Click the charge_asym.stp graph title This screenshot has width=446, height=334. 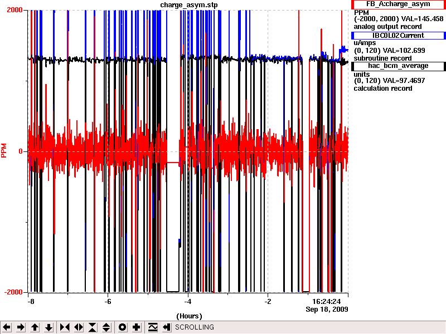189,5
